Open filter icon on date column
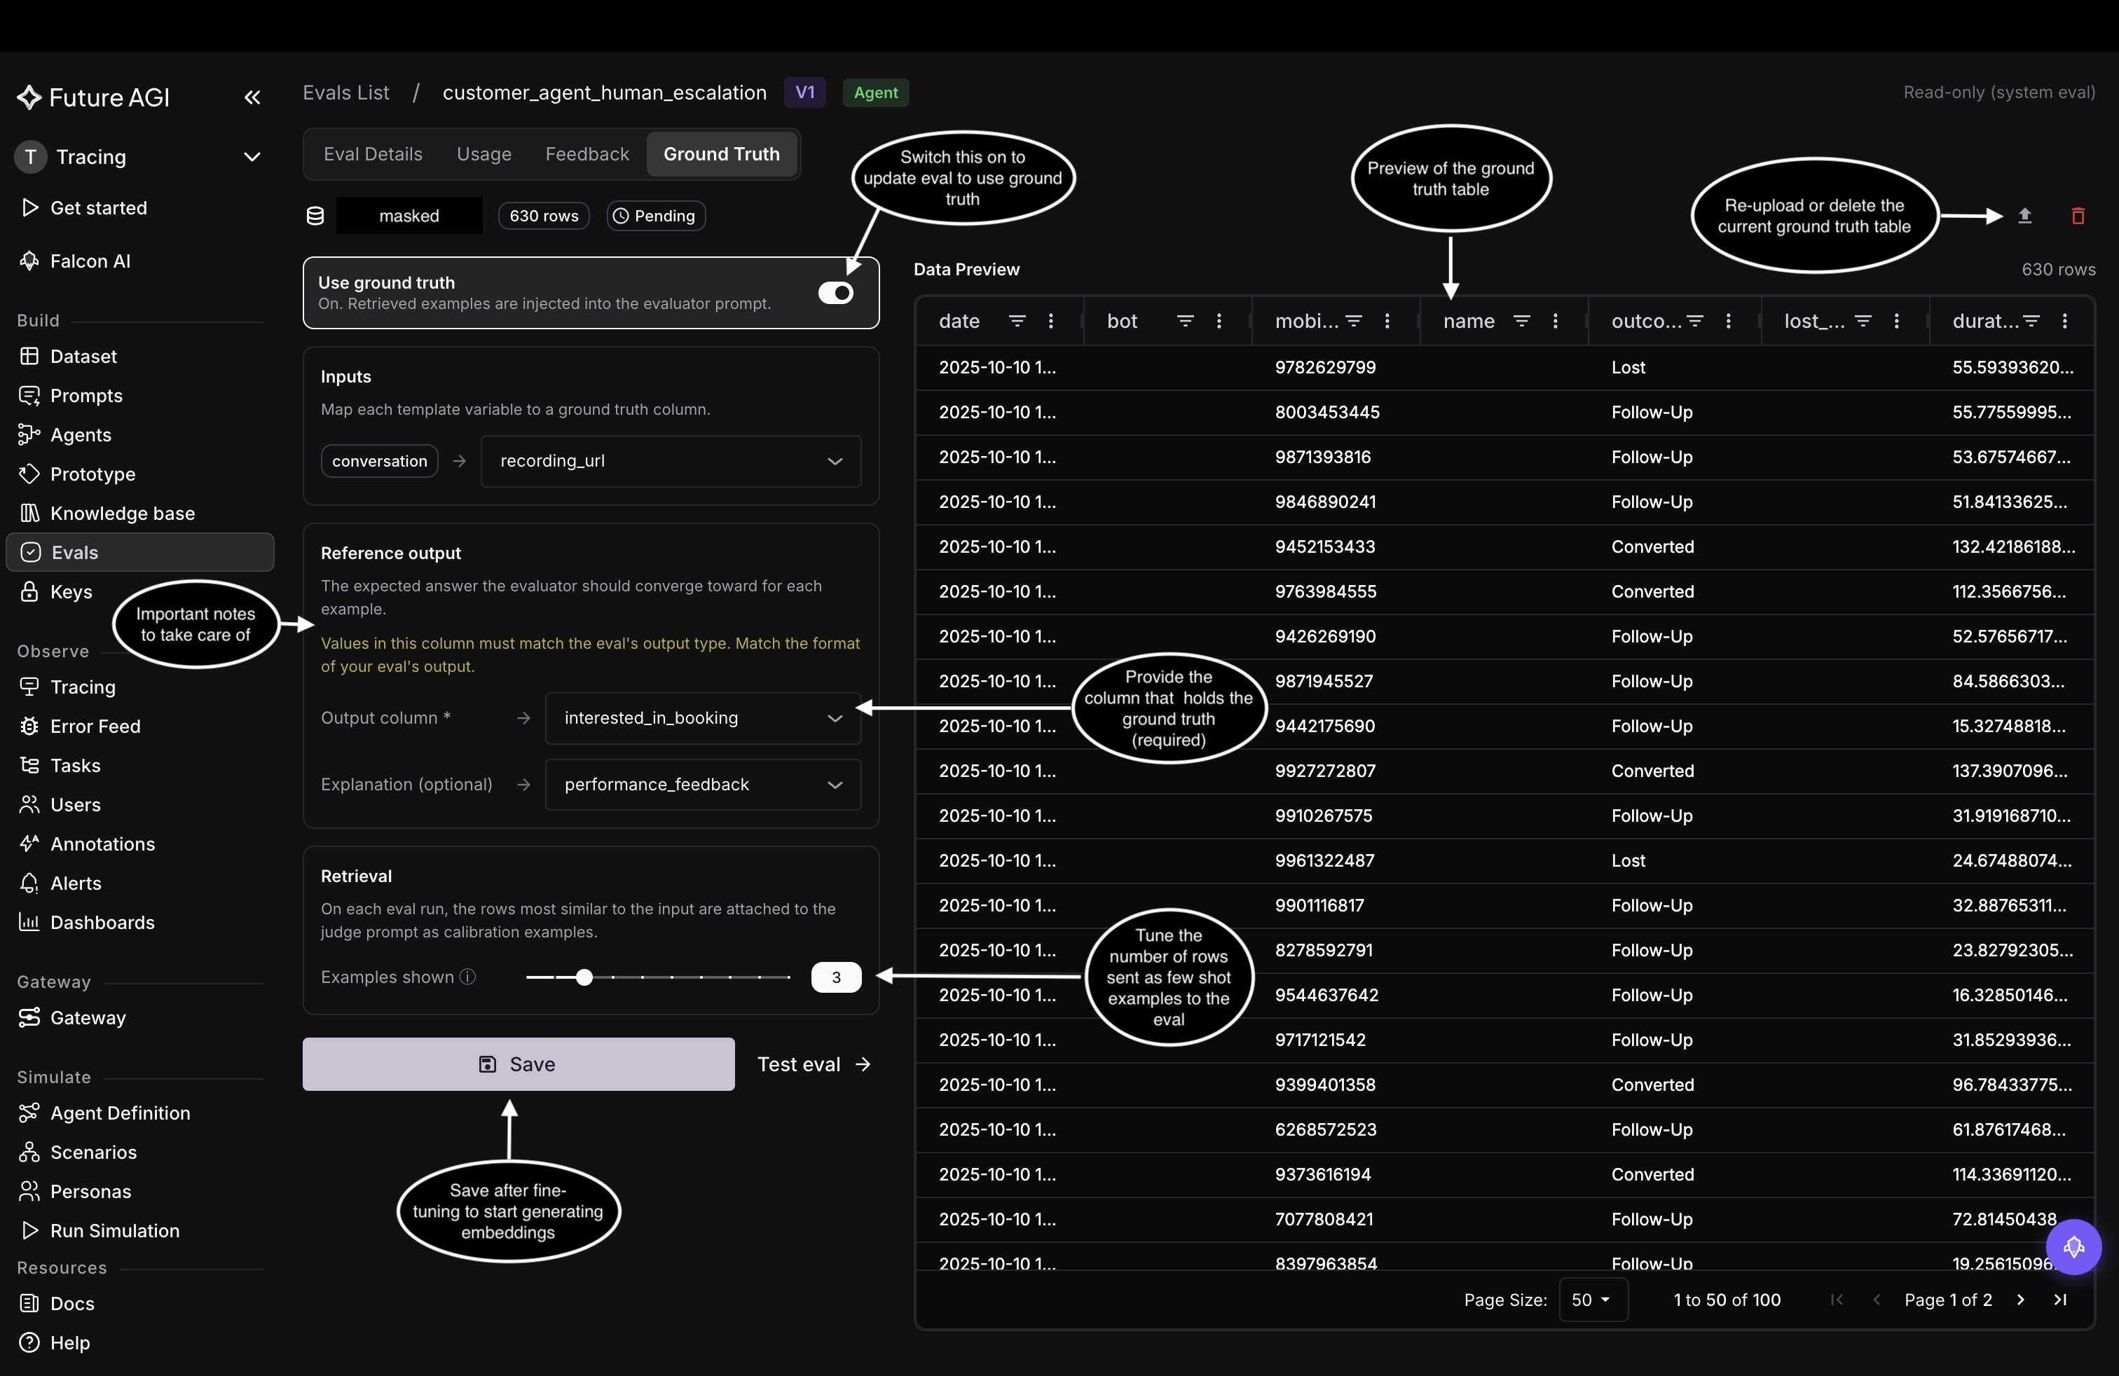The width and height of the screenshot is (2119, 1376). 1017,320
